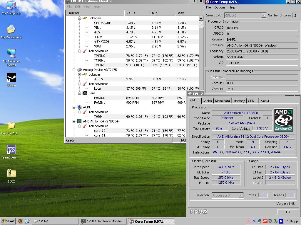Image resolution: width=301 pixels, height=225 pixels.
Task: Open the Options menu in Core Temp
Action: pos(220,7)
